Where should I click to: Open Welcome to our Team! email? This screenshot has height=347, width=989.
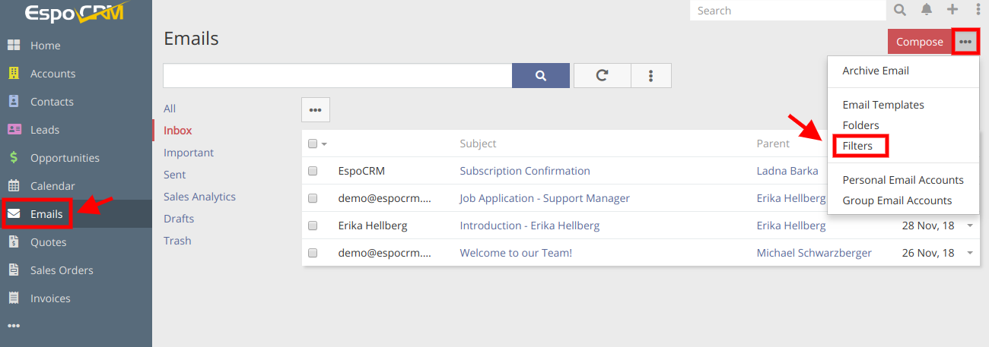[516, 253]
